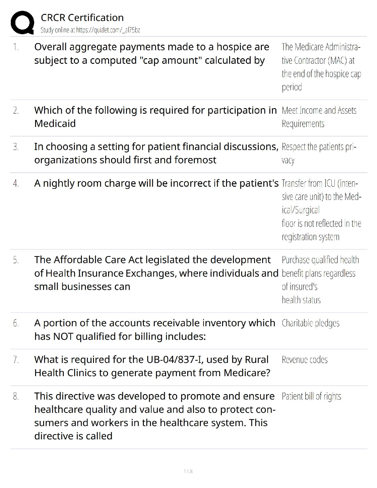Click the Meet Income and Assets answer
Viewport: 377px width, 488px height.
[x=319, y=117]
